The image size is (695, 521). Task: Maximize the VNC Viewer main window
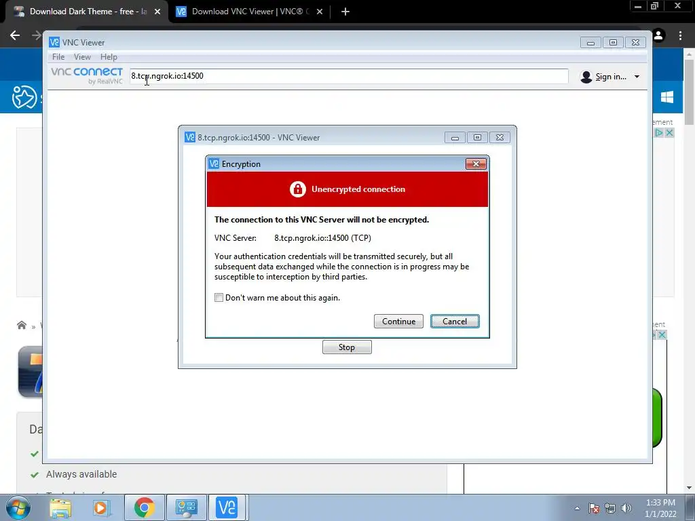[613, 43]
